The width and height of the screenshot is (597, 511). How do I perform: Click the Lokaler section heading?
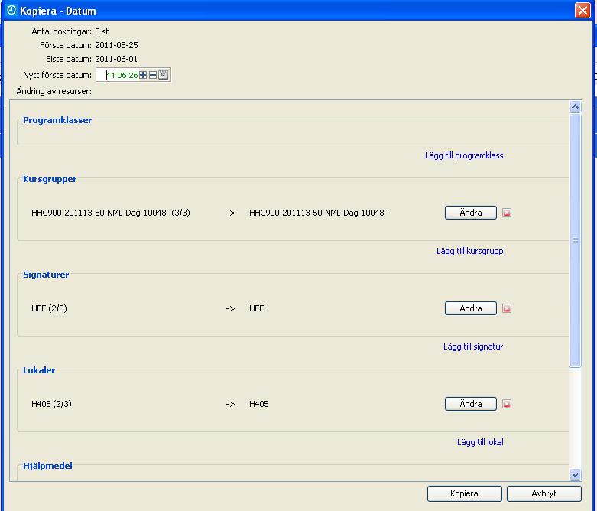click(x=39, y=370)
